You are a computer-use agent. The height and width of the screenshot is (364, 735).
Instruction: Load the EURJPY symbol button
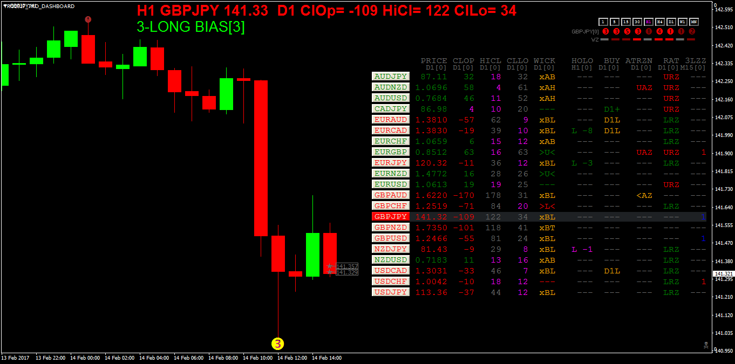391,163
